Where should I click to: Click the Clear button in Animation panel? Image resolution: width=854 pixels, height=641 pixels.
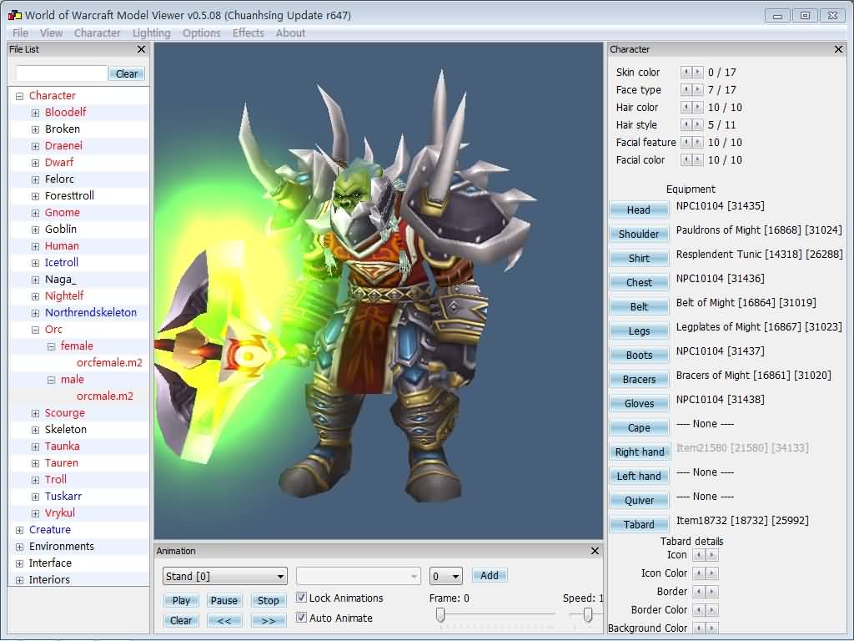pos(181,620)
